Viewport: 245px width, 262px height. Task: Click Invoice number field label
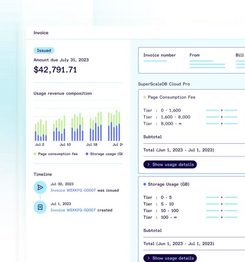[159, 55]
